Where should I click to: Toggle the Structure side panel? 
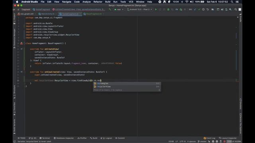(x=14, y=92)
